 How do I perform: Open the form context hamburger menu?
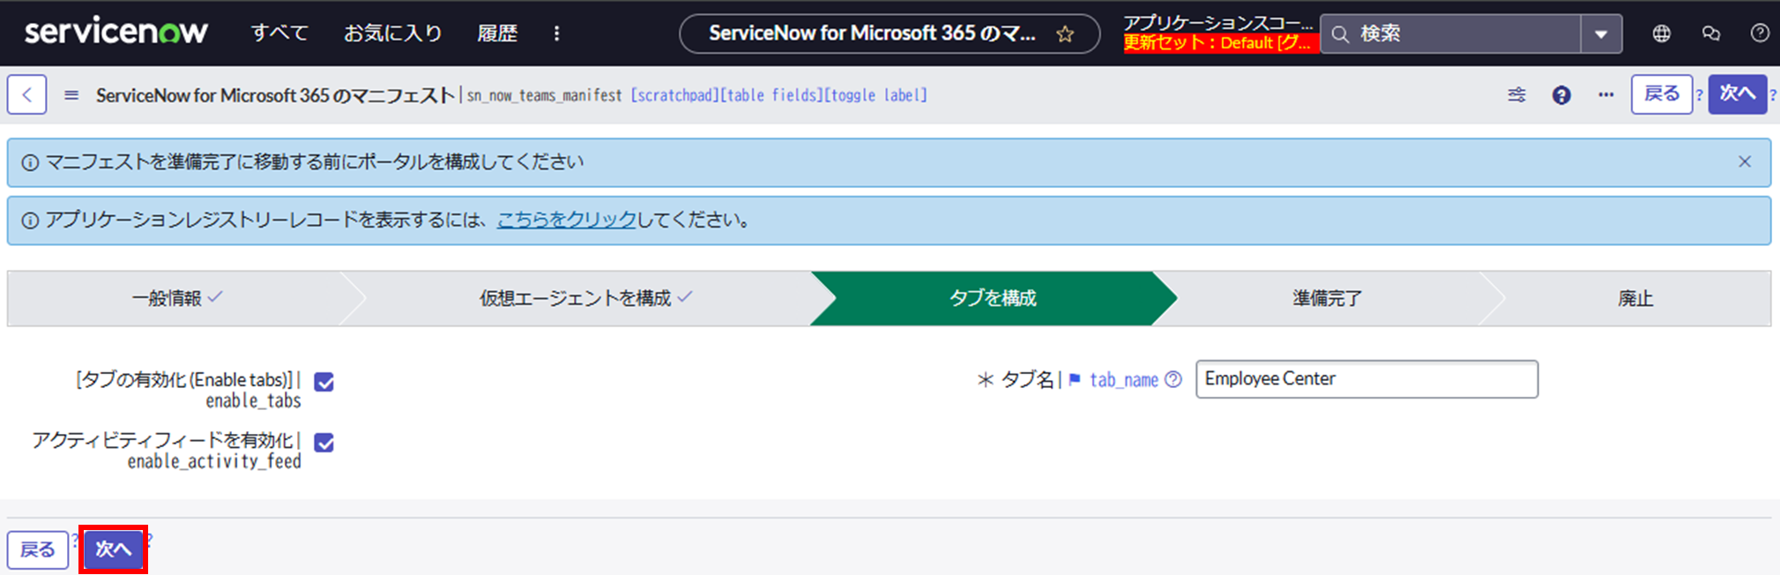click(x=71, y=94)
